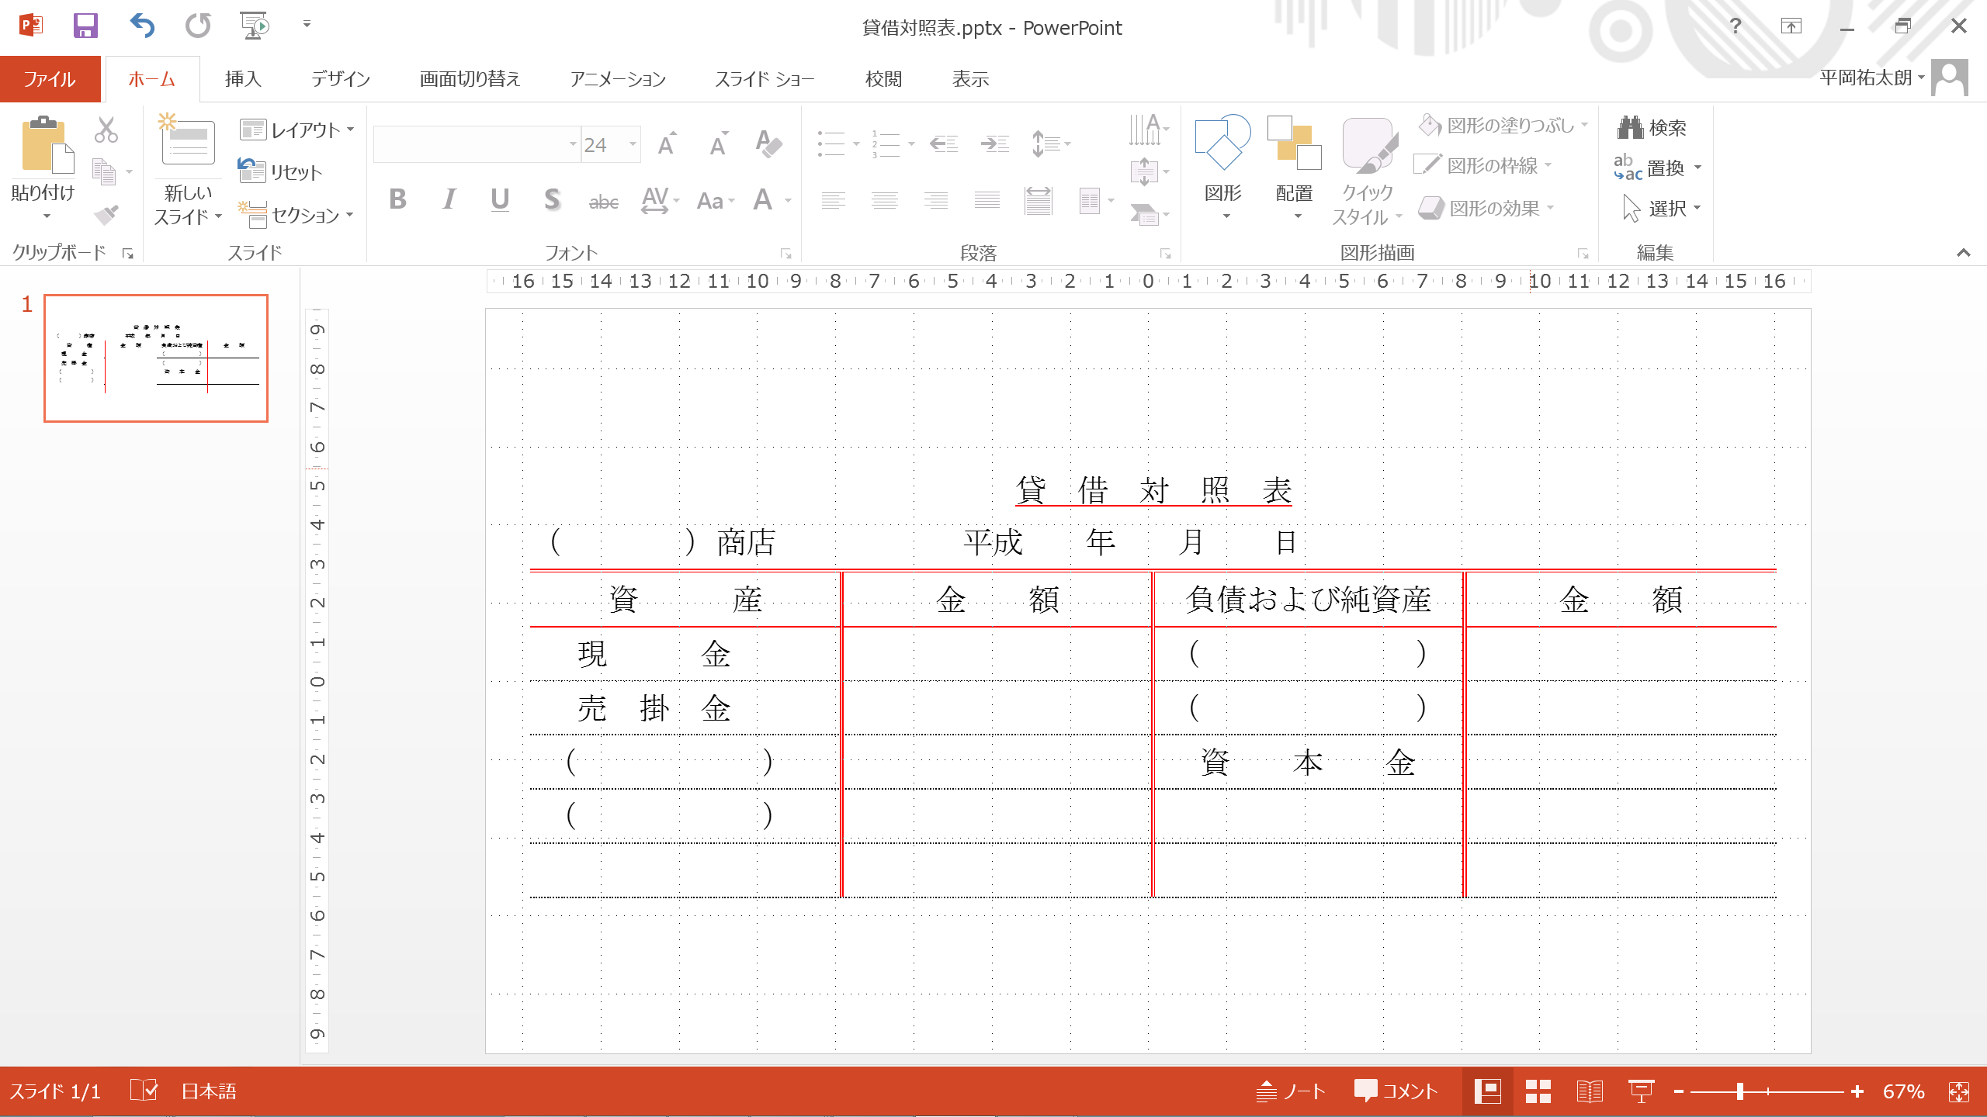The image size is (1987, 1117).
Task: Switch to the Design (デザイン) tab
Action: tap(340, 79)
